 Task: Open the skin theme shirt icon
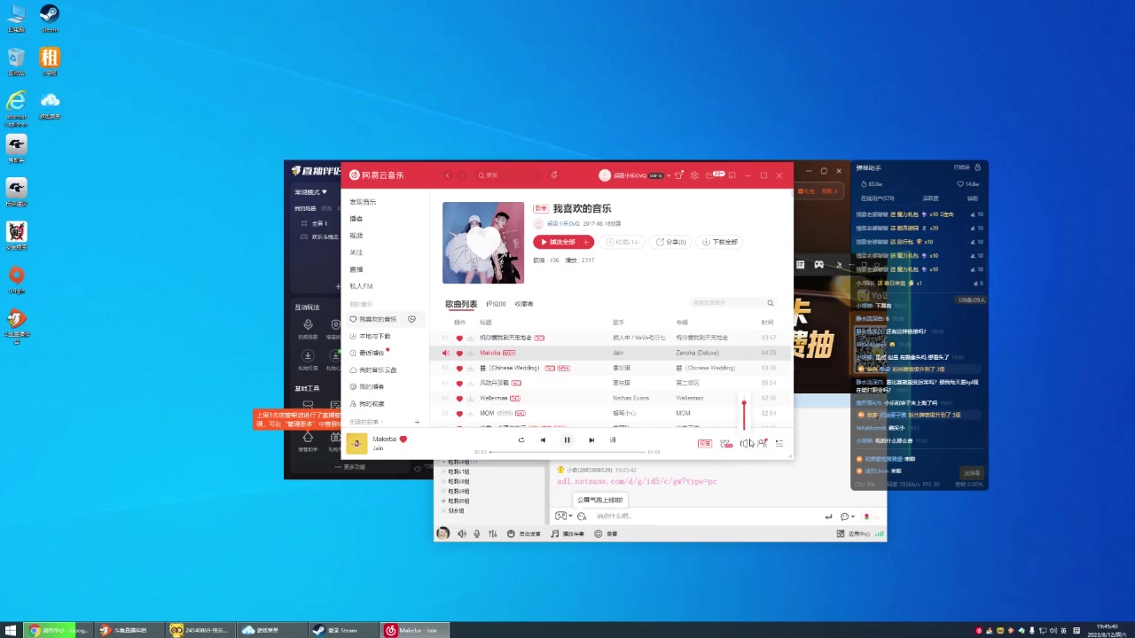(679, 175)
